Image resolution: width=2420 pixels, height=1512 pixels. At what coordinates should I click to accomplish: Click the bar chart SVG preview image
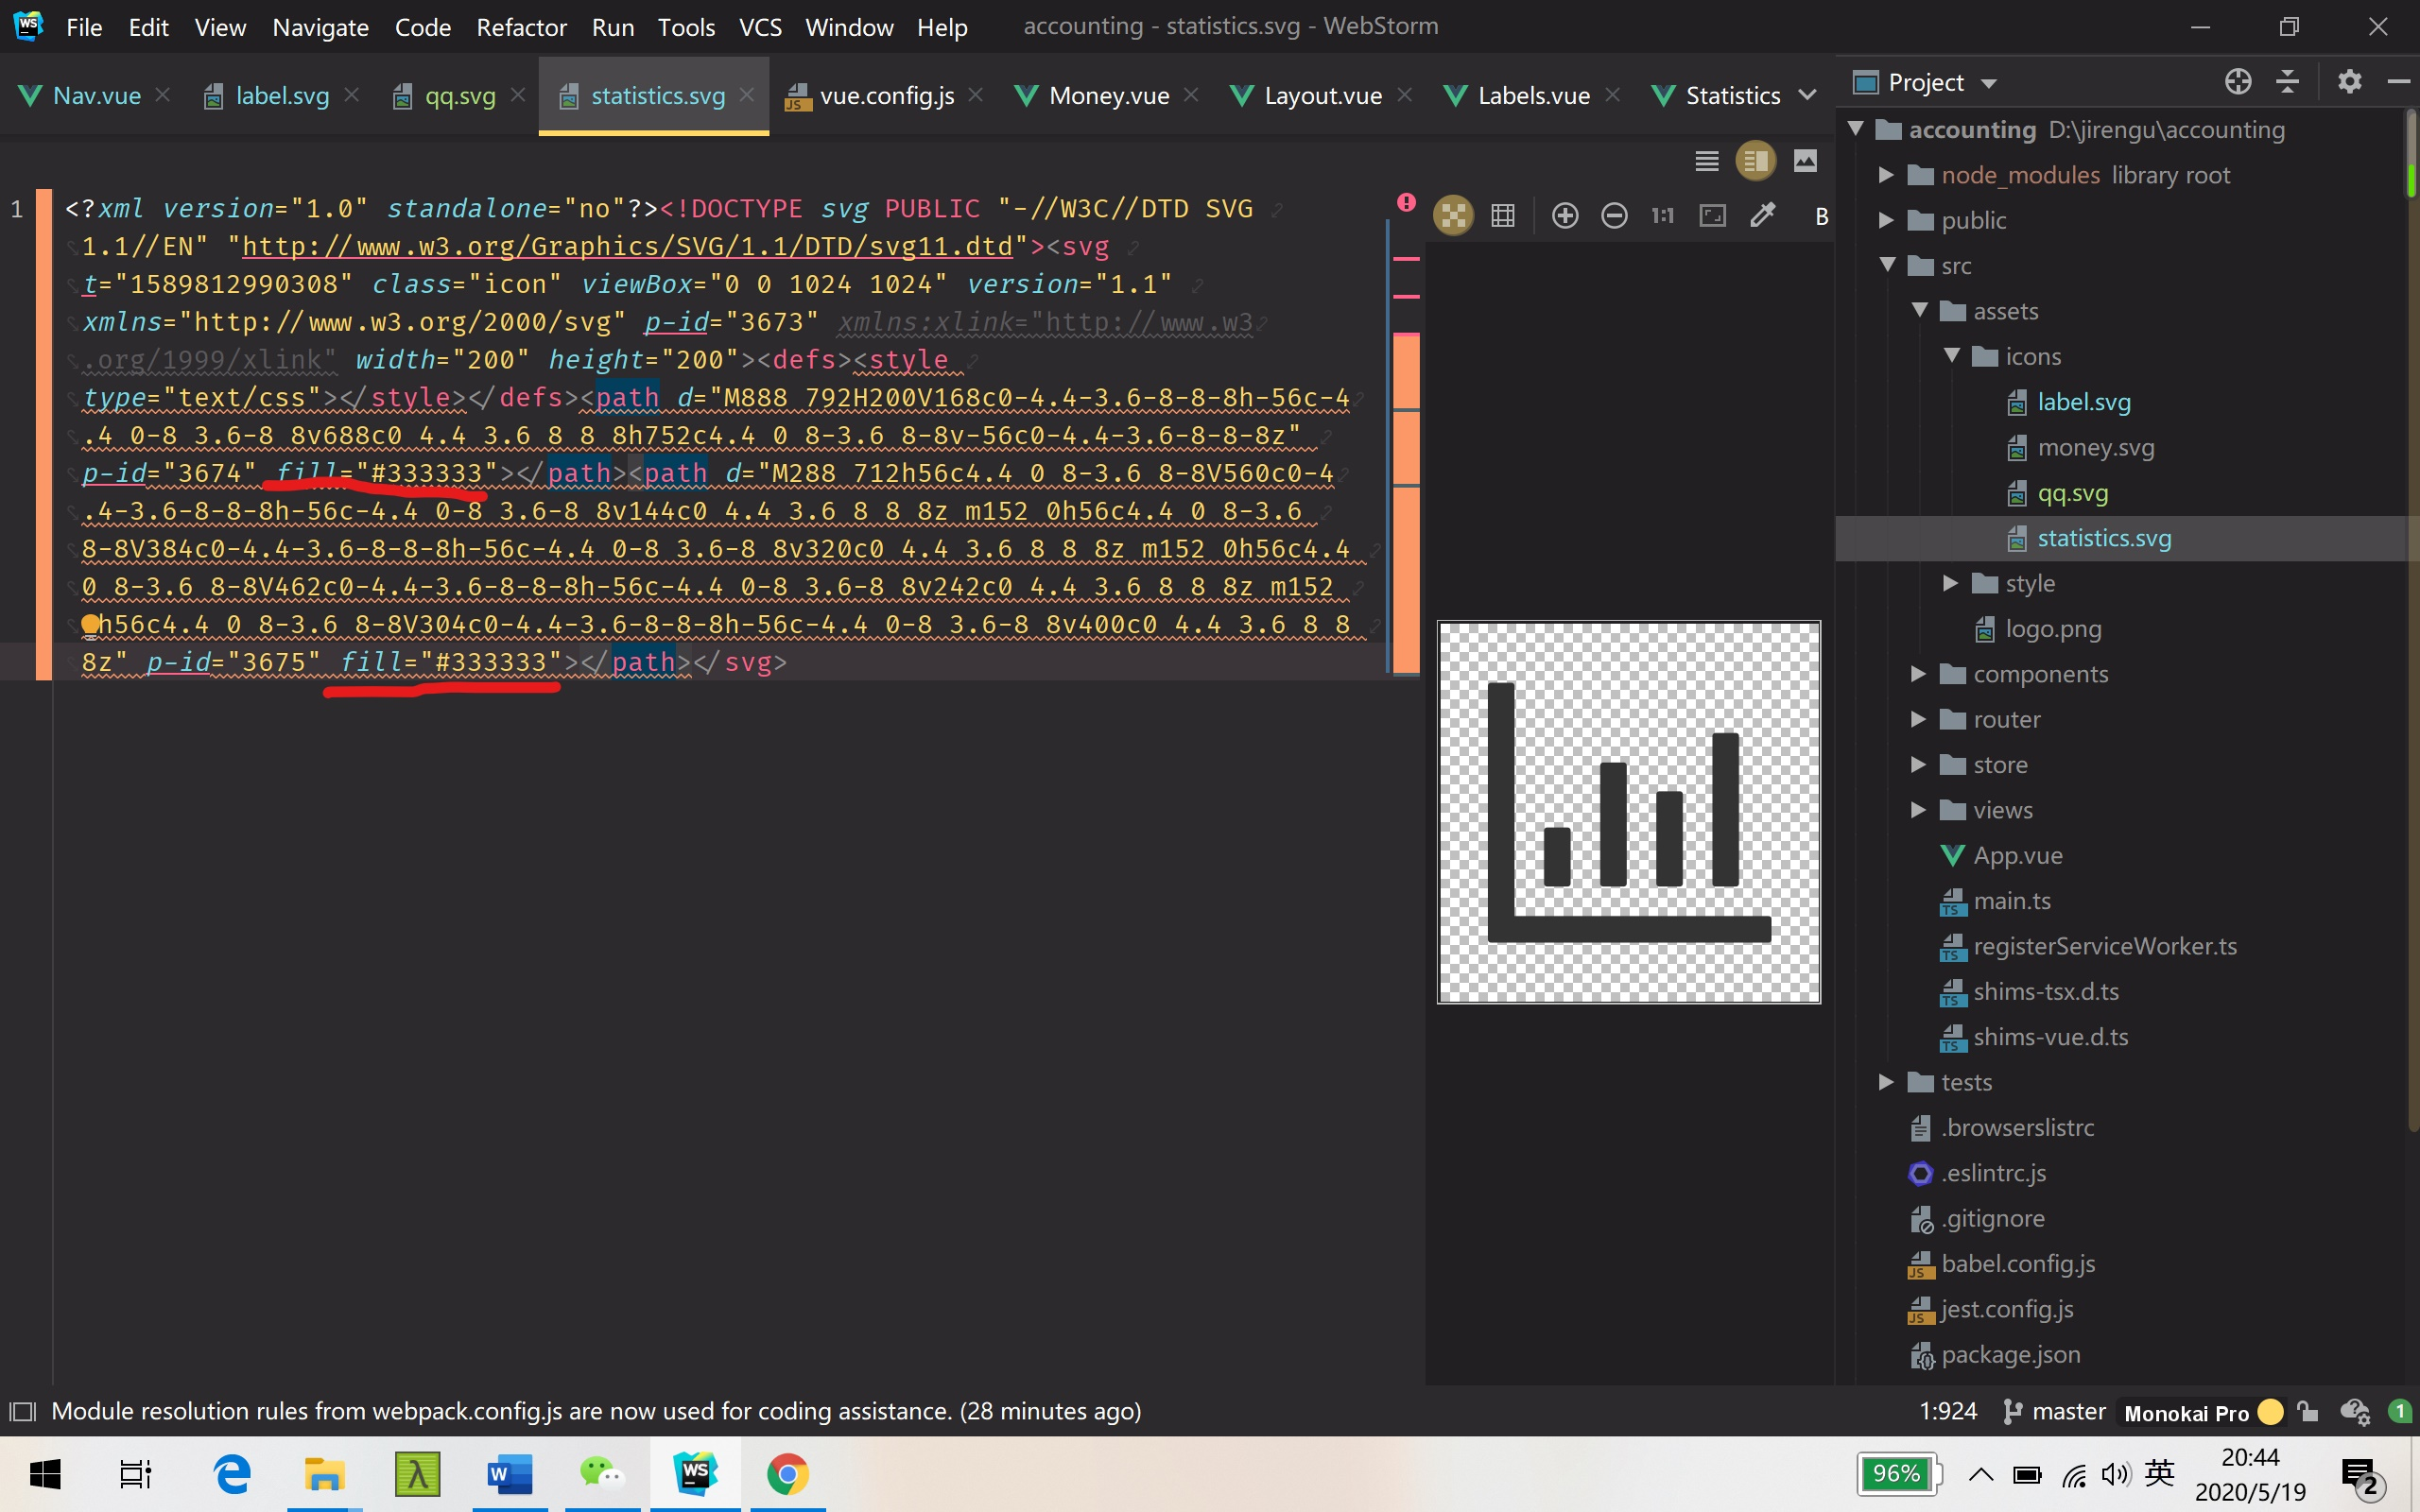(x=1628, y=812)
